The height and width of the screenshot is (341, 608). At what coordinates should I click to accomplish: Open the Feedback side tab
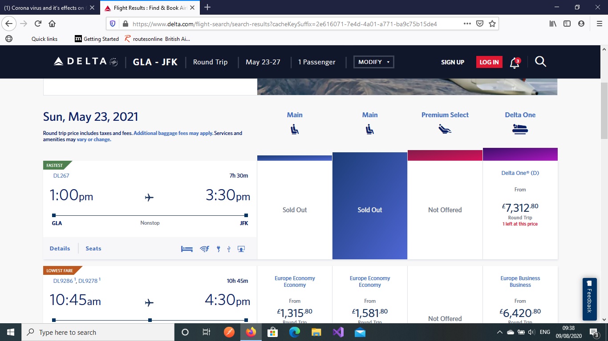coord(589,299)
